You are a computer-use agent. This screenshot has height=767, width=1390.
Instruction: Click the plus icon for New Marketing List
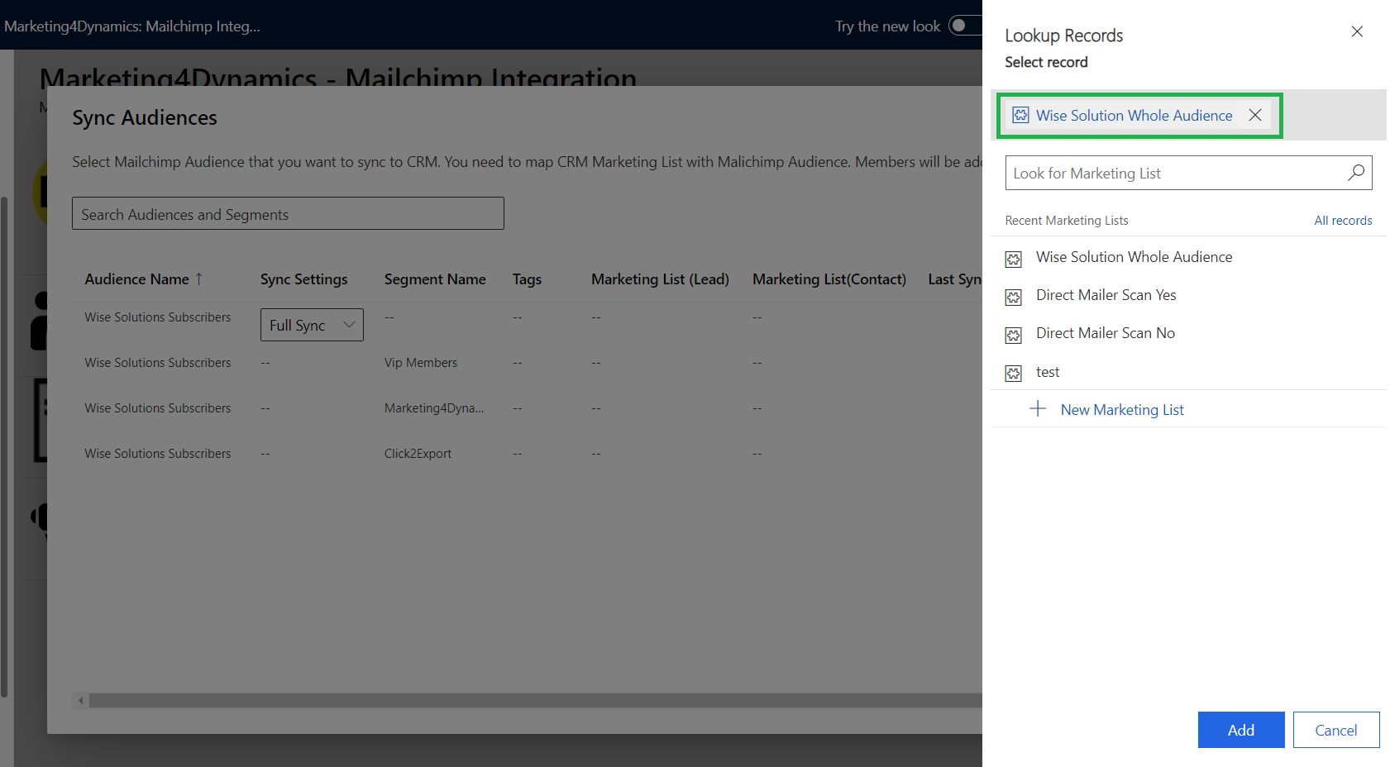click(x=1037, y=409)
